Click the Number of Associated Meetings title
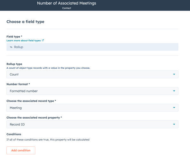This screenshot has height=161, width=190. tap(66, 3)
